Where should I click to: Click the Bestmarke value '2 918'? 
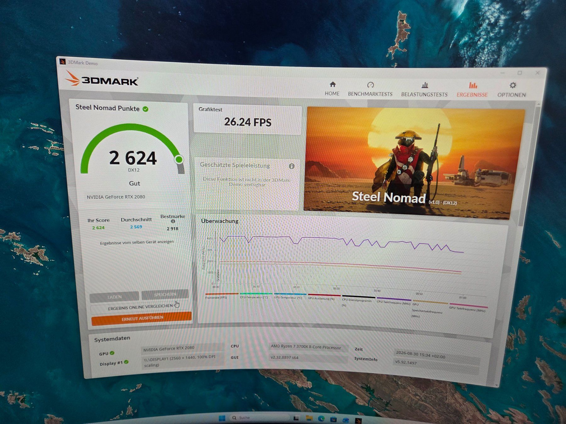click(x=173, y=229)
